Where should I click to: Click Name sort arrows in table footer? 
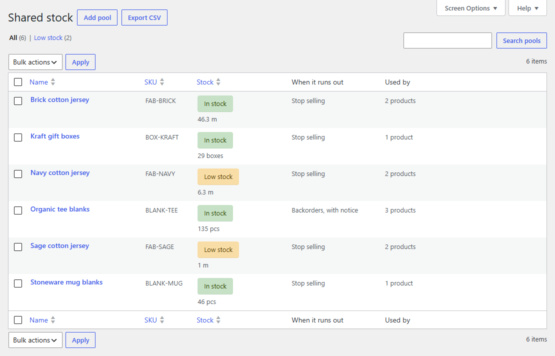(x=52, y=320)
